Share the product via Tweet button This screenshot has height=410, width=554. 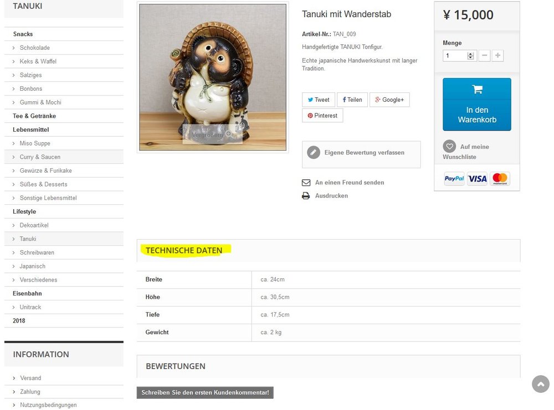pyautogui.click(x=319, y=100)
